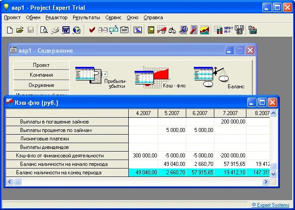Select the Окружение section tab
The width and height of the screenshot is (295, 210).
point(41,85)
